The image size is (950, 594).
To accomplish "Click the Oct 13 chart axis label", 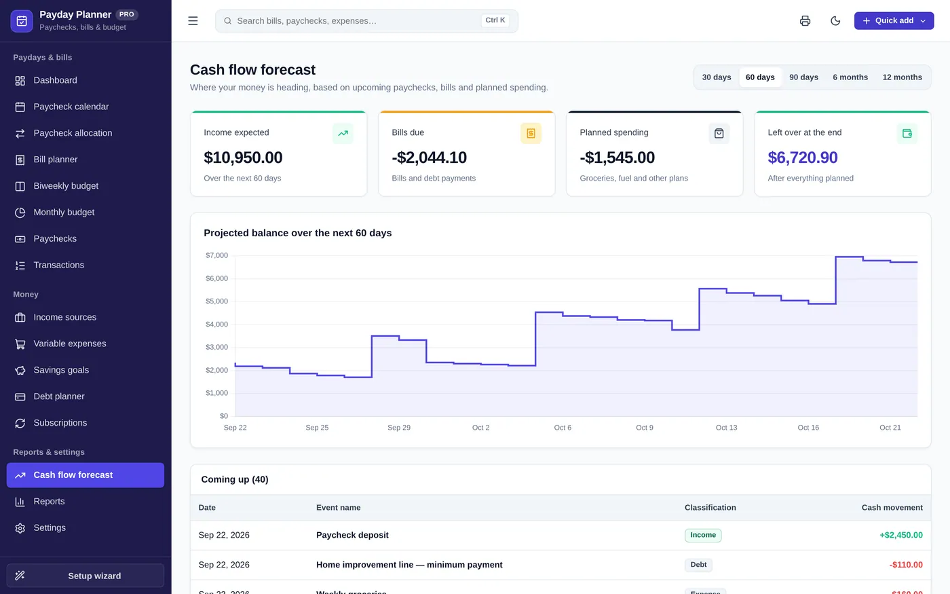I will [726, 428].
